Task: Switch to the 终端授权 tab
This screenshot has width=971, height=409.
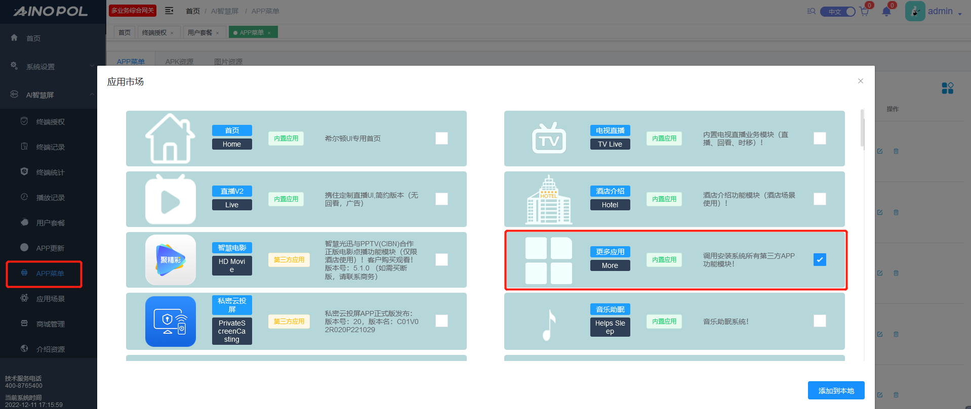Action: (x=154, y=33)
